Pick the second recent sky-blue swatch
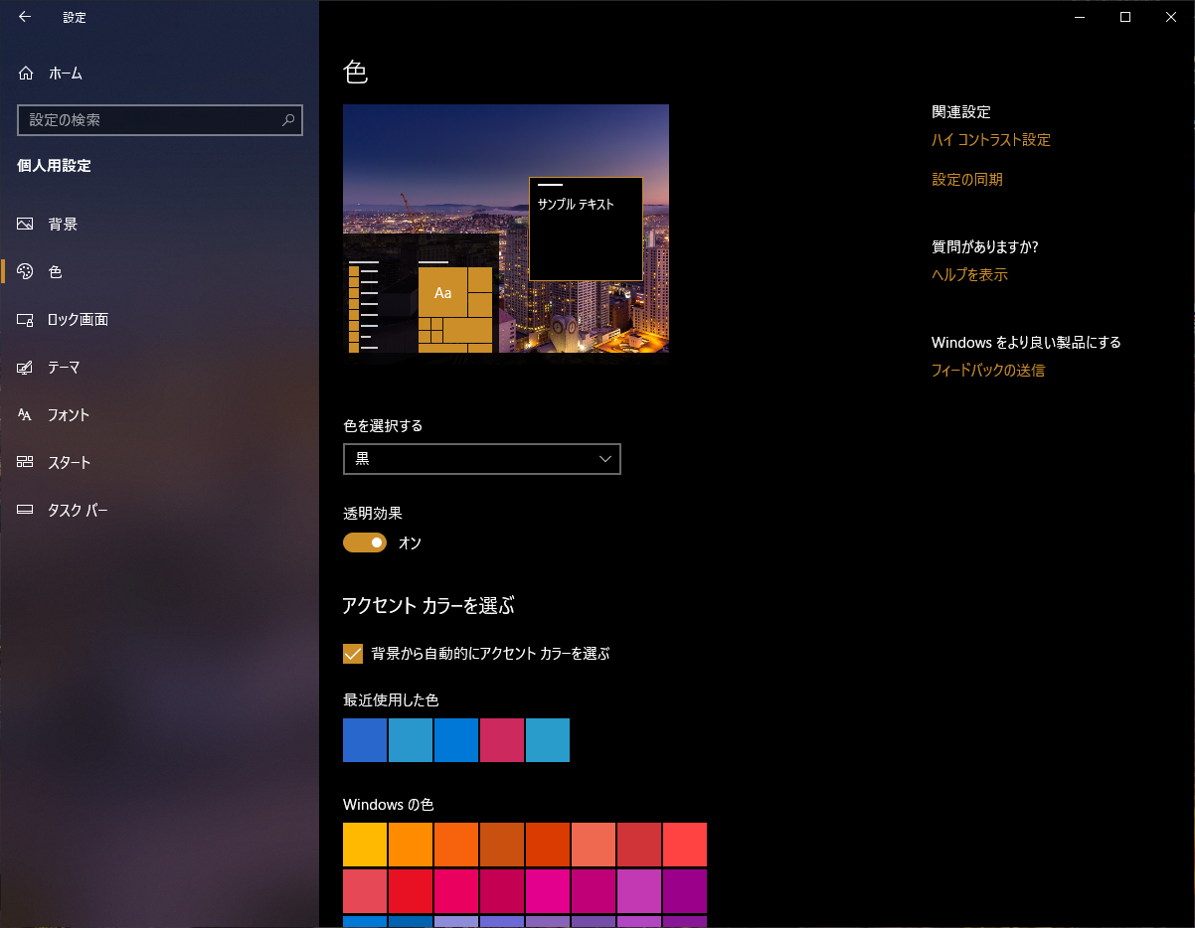Image resolution: width=1195 pixels, height=928 pixels. [x=411, y=740]
